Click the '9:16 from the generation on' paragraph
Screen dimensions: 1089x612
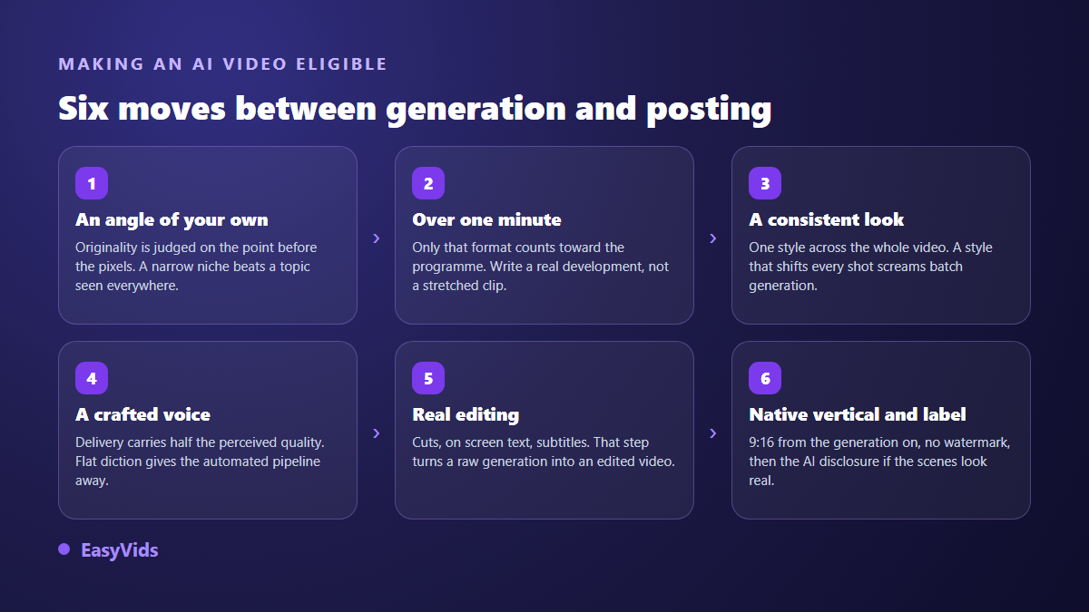coord(879,461)
